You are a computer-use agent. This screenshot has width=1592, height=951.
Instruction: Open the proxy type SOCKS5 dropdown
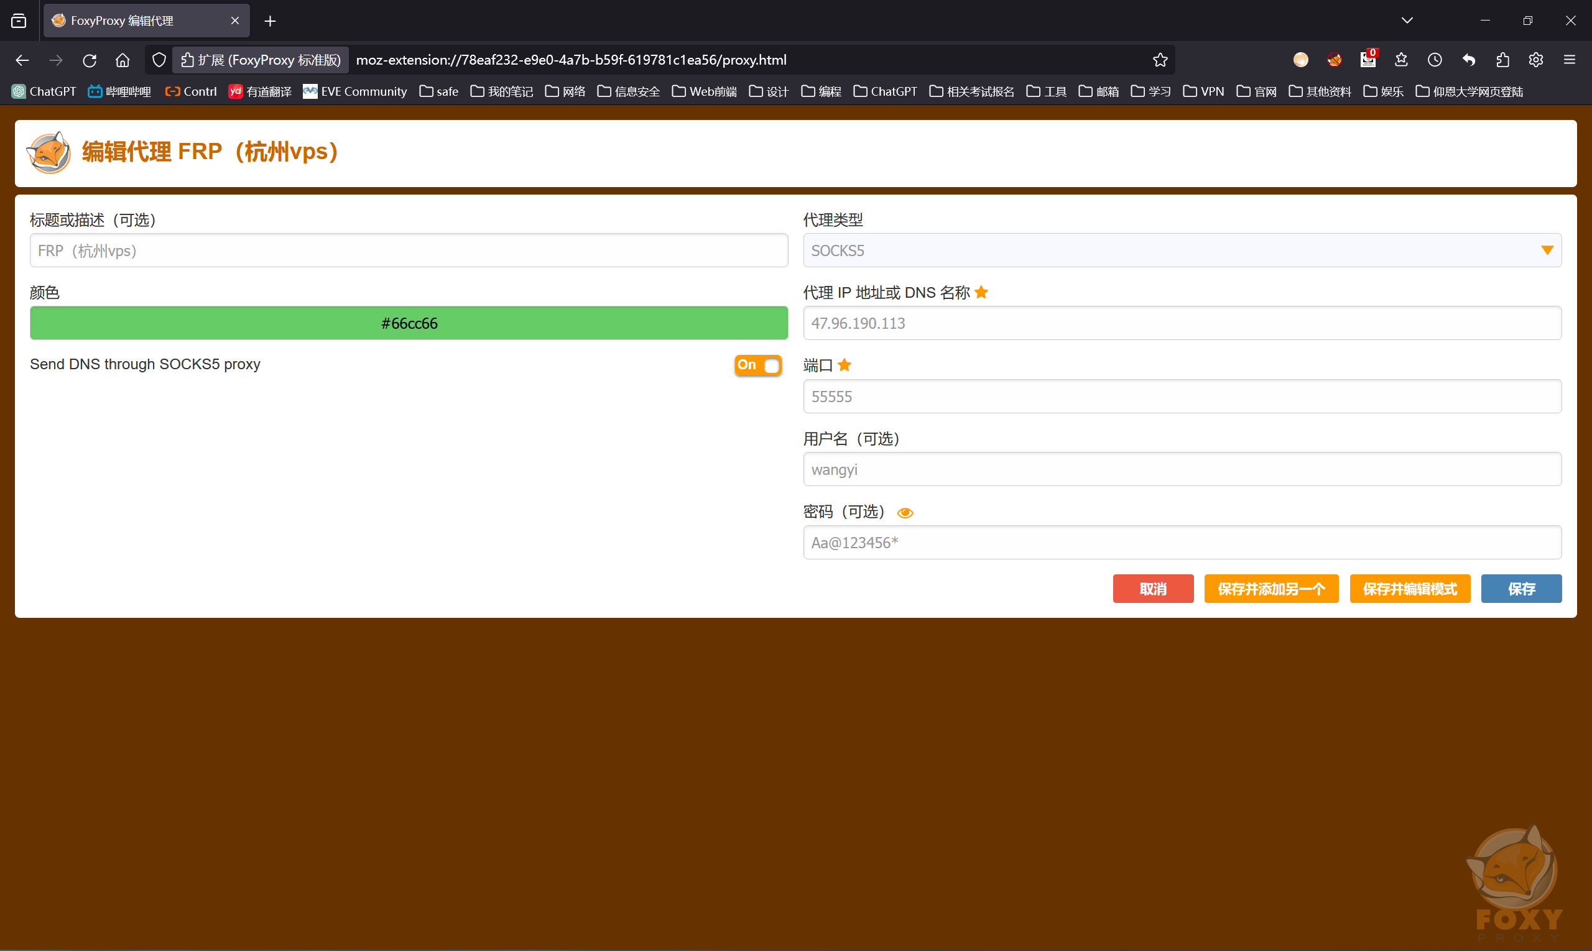[1182, 250]
